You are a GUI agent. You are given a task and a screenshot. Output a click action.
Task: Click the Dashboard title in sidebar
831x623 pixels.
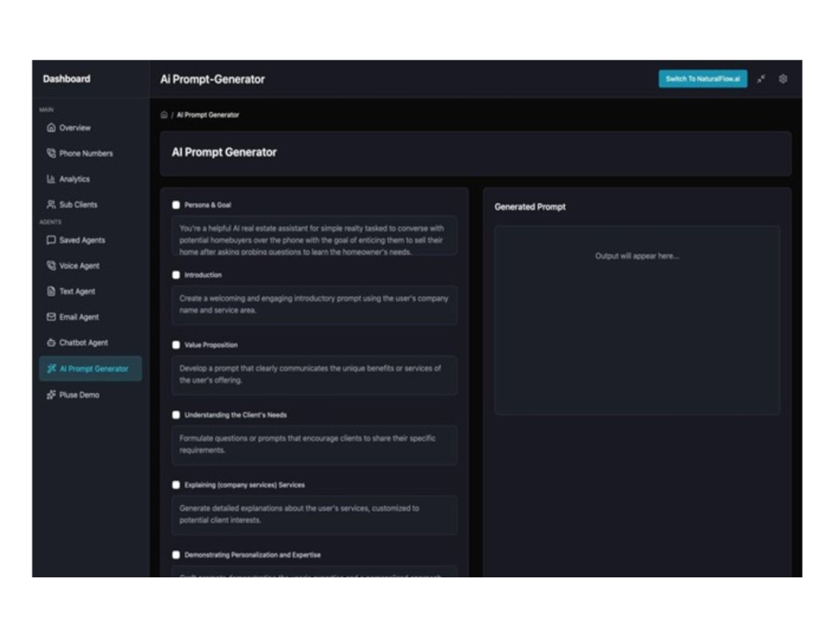click(66, 79)
